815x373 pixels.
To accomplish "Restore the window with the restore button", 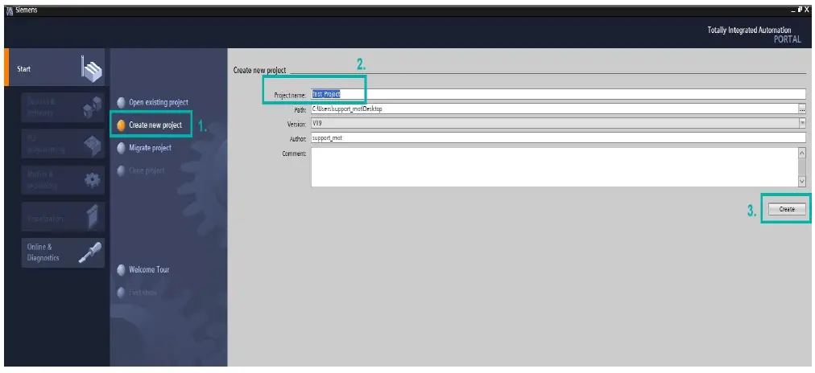I will pos(800,10).
